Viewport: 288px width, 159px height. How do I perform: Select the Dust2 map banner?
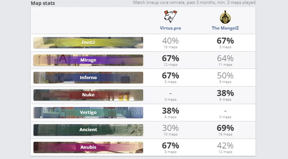pyautogui.click(x=88, y=43)
